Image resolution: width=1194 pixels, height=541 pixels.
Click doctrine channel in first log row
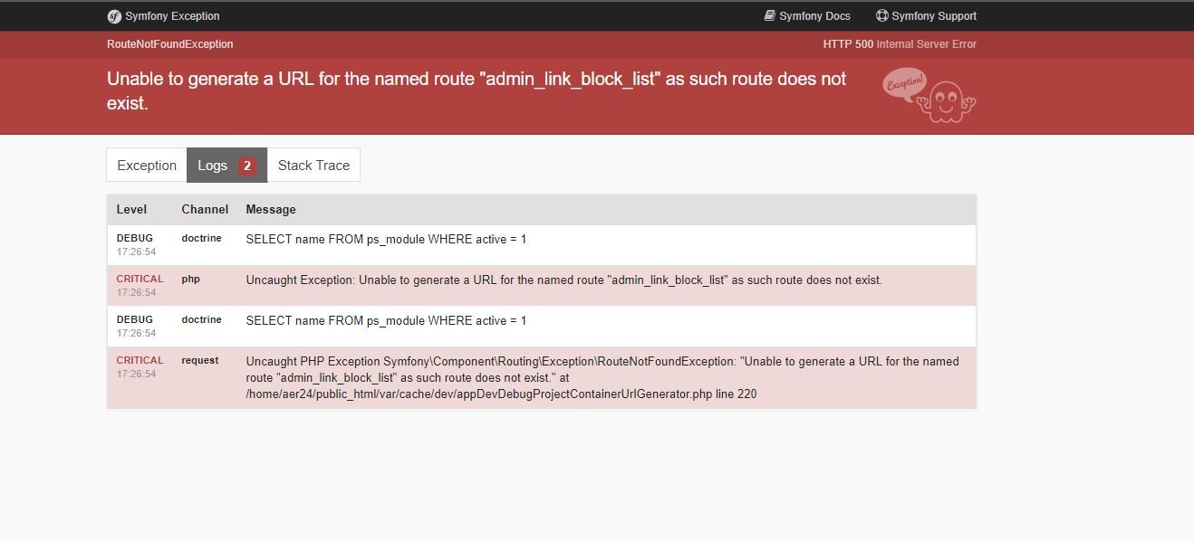(x=201, y=239)
